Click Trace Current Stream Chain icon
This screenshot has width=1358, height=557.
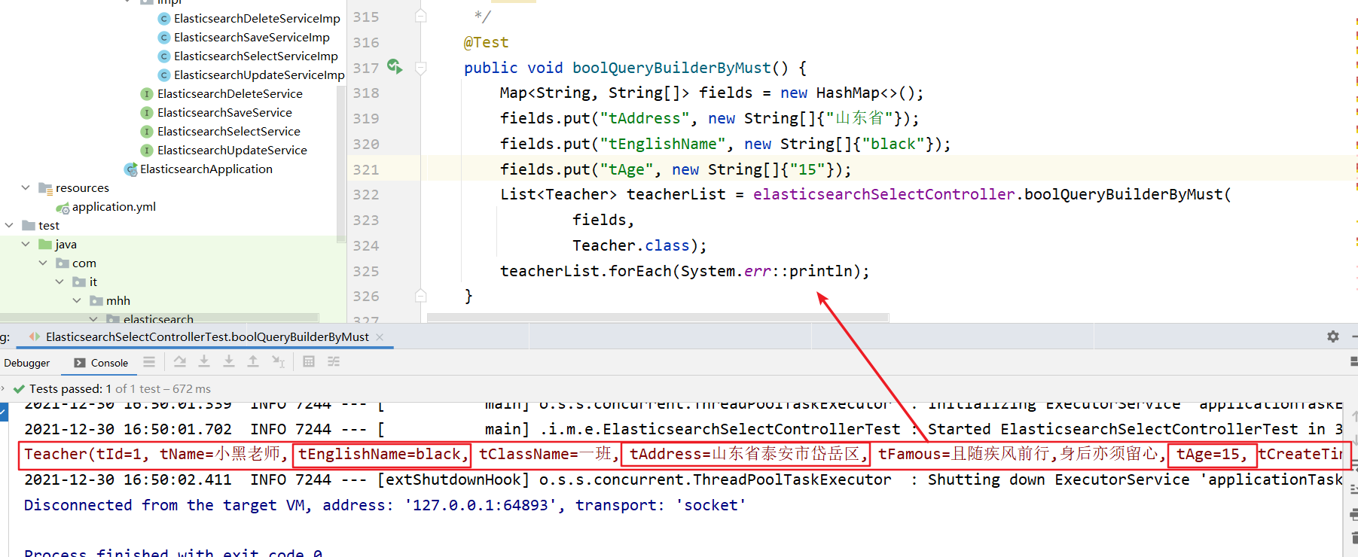click(x=334, y=362)
